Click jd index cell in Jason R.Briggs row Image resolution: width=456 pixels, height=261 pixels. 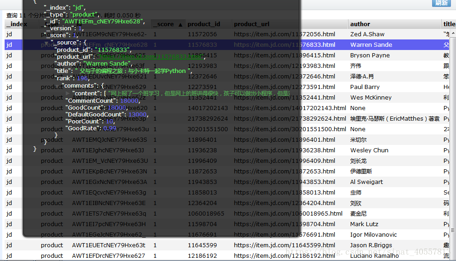[x=9, y=245]
